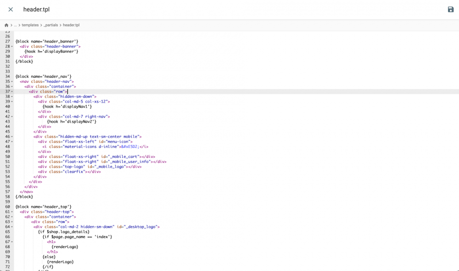Open the templates folder from the breadcrumb
459x271 pixels.
click(x=30, y=25)
